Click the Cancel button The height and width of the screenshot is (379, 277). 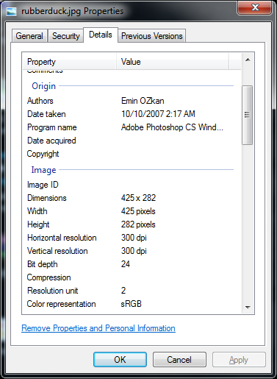point(179,360)
